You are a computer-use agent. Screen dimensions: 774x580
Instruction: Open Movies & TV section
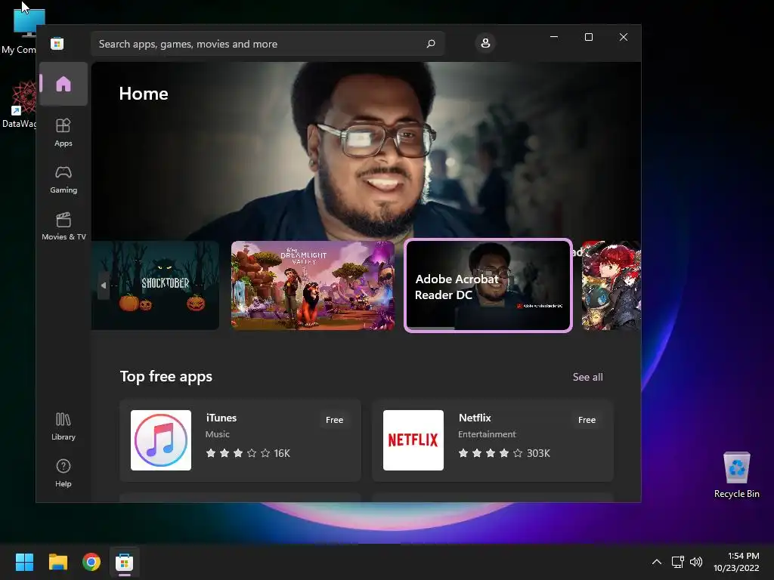(x=63, y=227)
